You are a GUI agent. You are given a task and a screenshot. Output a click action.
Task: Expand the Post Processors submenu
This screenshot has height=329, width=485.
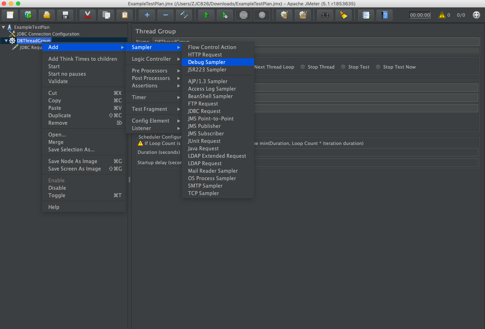tap(154, 78)
